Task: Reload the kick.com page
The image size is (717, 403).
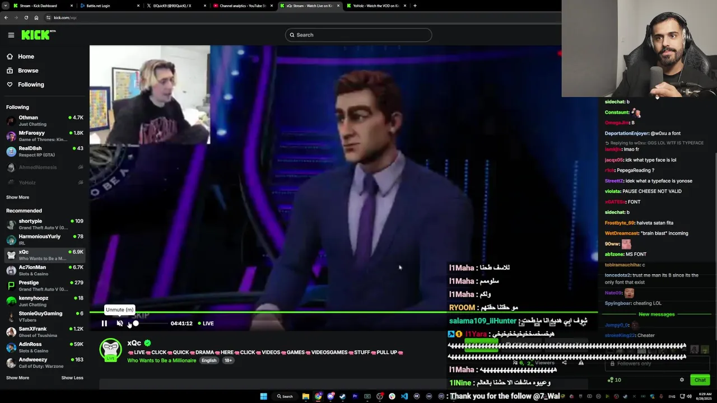Action: (26, 17)
